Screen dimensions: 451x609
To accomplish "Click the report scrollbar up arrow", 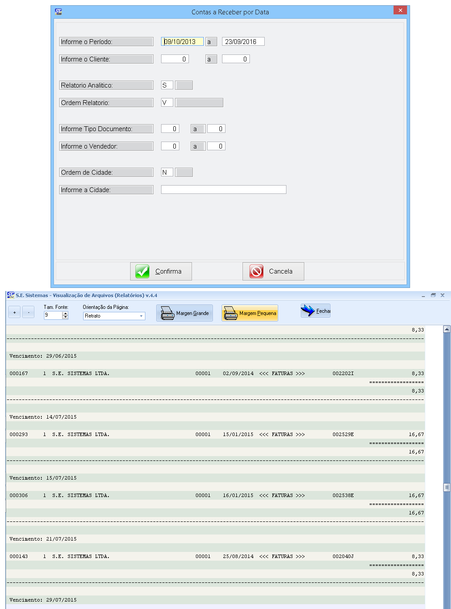I will tap(447, 329).
